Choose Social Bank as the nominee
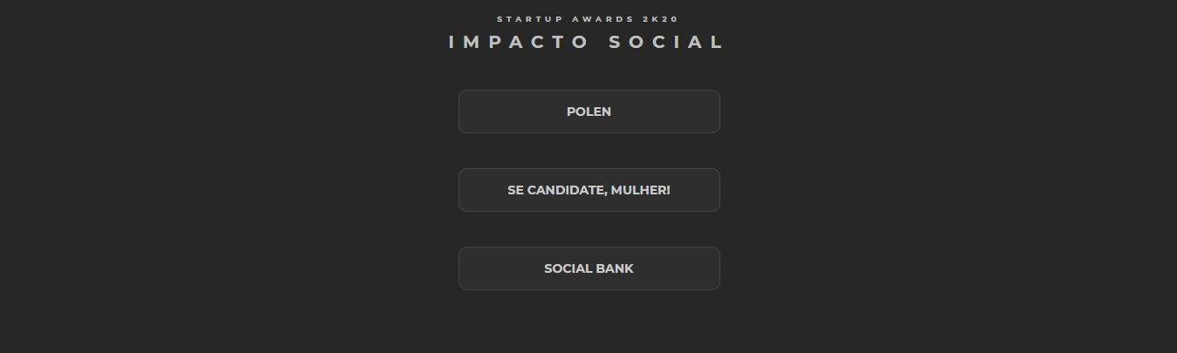The width and height of the screenshot is (1177, 353). click(588, 268)
